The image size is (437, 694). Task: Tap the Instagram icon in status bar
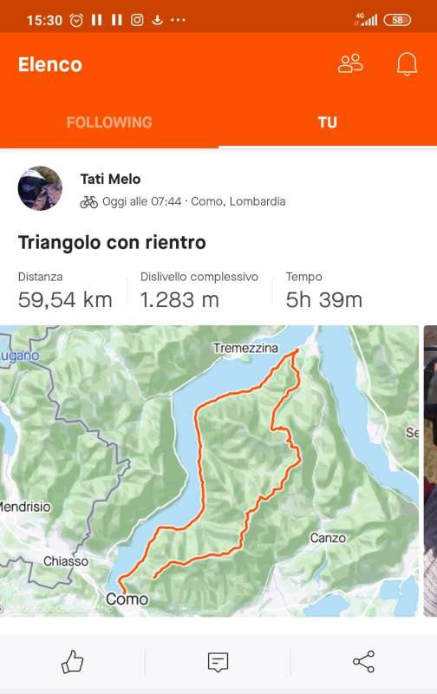[137, 20]
